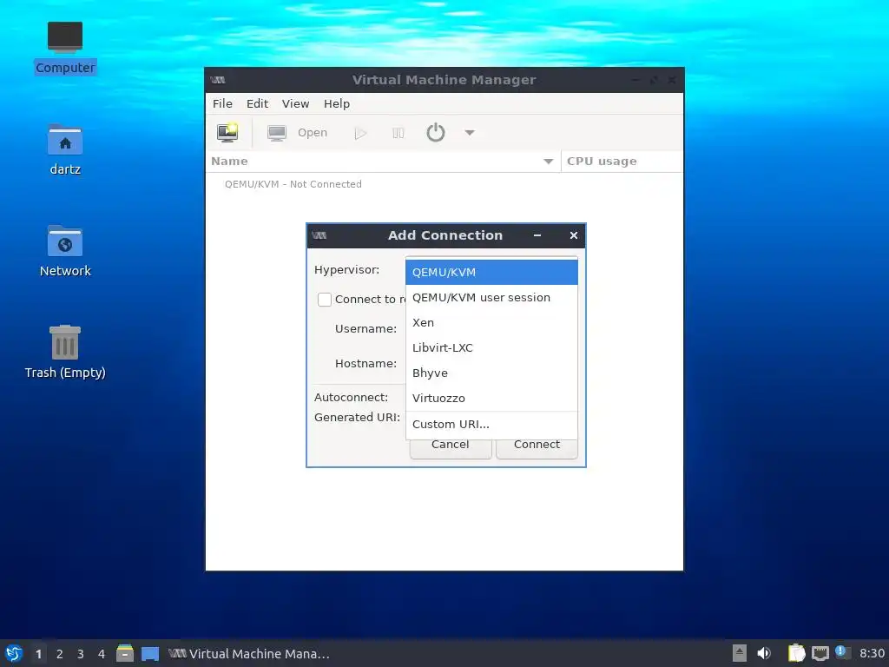Click the removable media eject tray icon

740,653
